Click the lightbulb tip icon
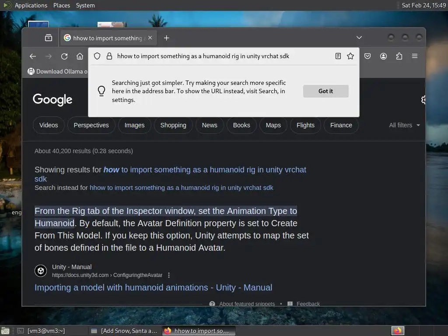Image resolution: width=448 pixels, height=336 pixels. 101,91
